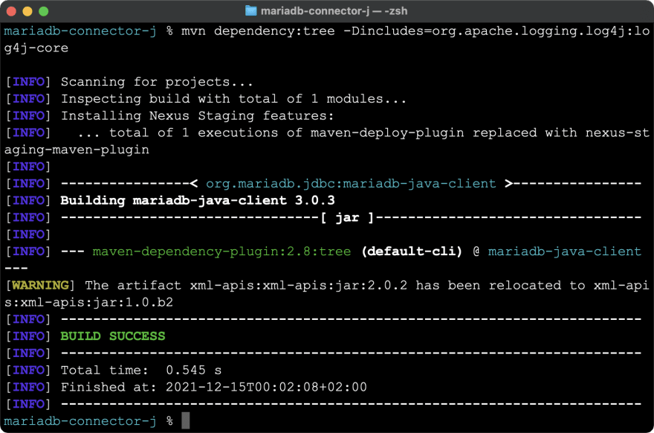654x433 pixels.
Task: Click the window title 'mariadb-connector-j — -zsh'
Action: (334, 11)
